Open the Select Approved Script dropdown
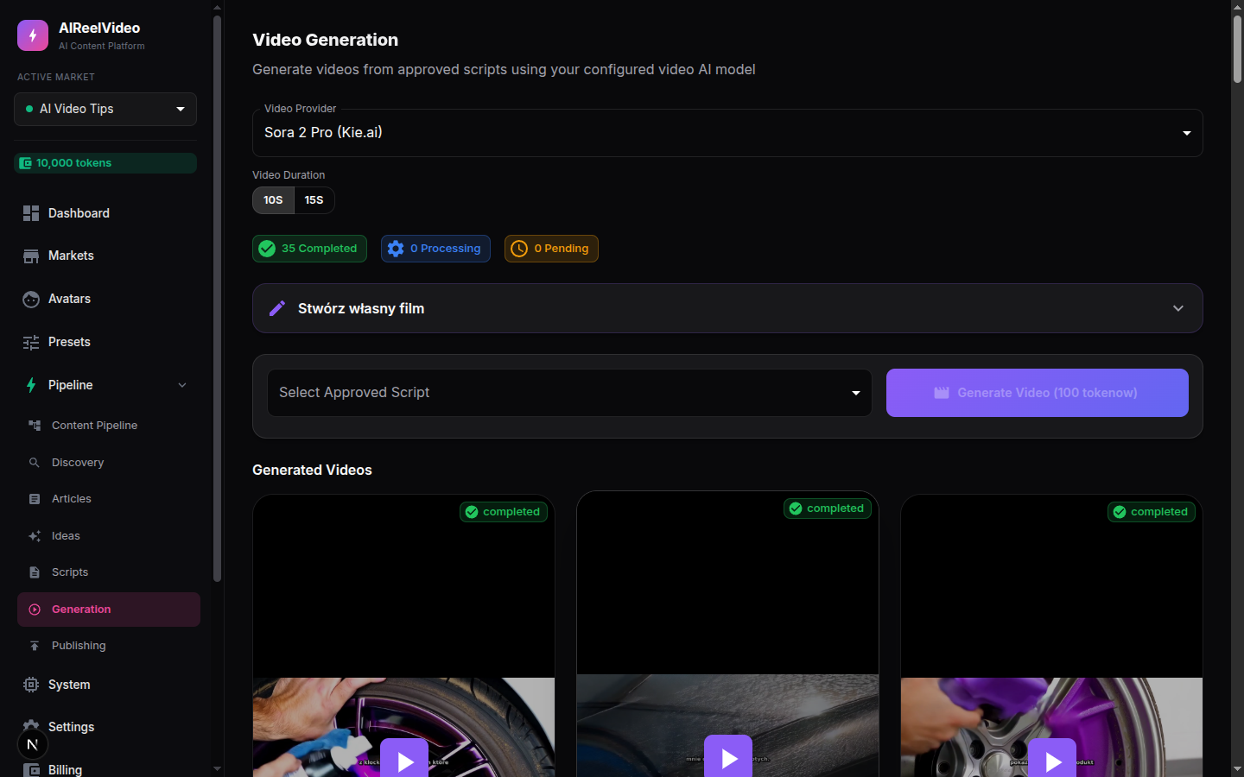Image resolution: width=1244 pixels, height=777 pixels. pyautogui.click(x=569, y=393)
